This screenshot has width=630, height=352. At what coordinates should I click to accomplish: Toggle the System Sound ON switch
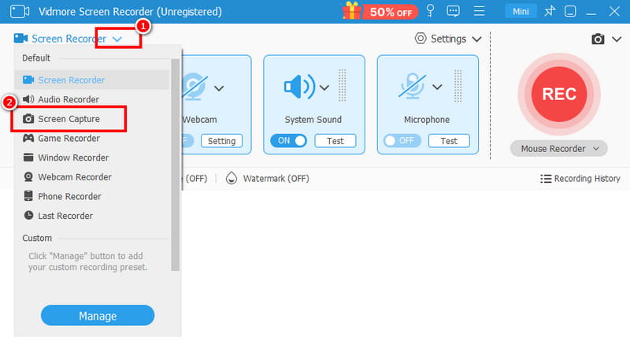[288, 141]
